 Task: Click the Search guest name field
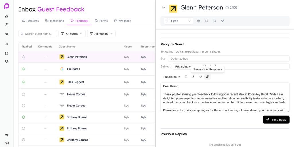point(38,34)
